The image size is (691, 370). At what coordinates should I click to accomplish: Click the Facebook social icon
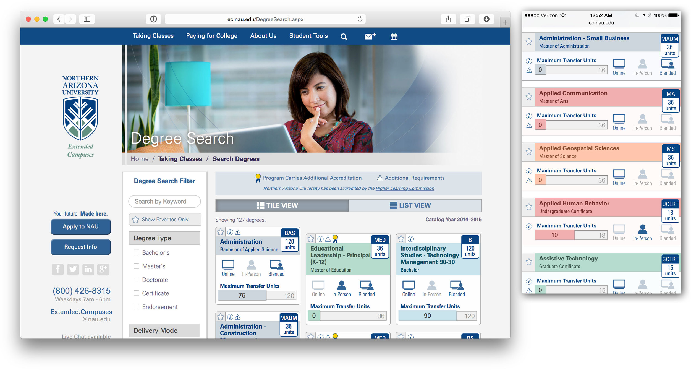click(58, 269)
